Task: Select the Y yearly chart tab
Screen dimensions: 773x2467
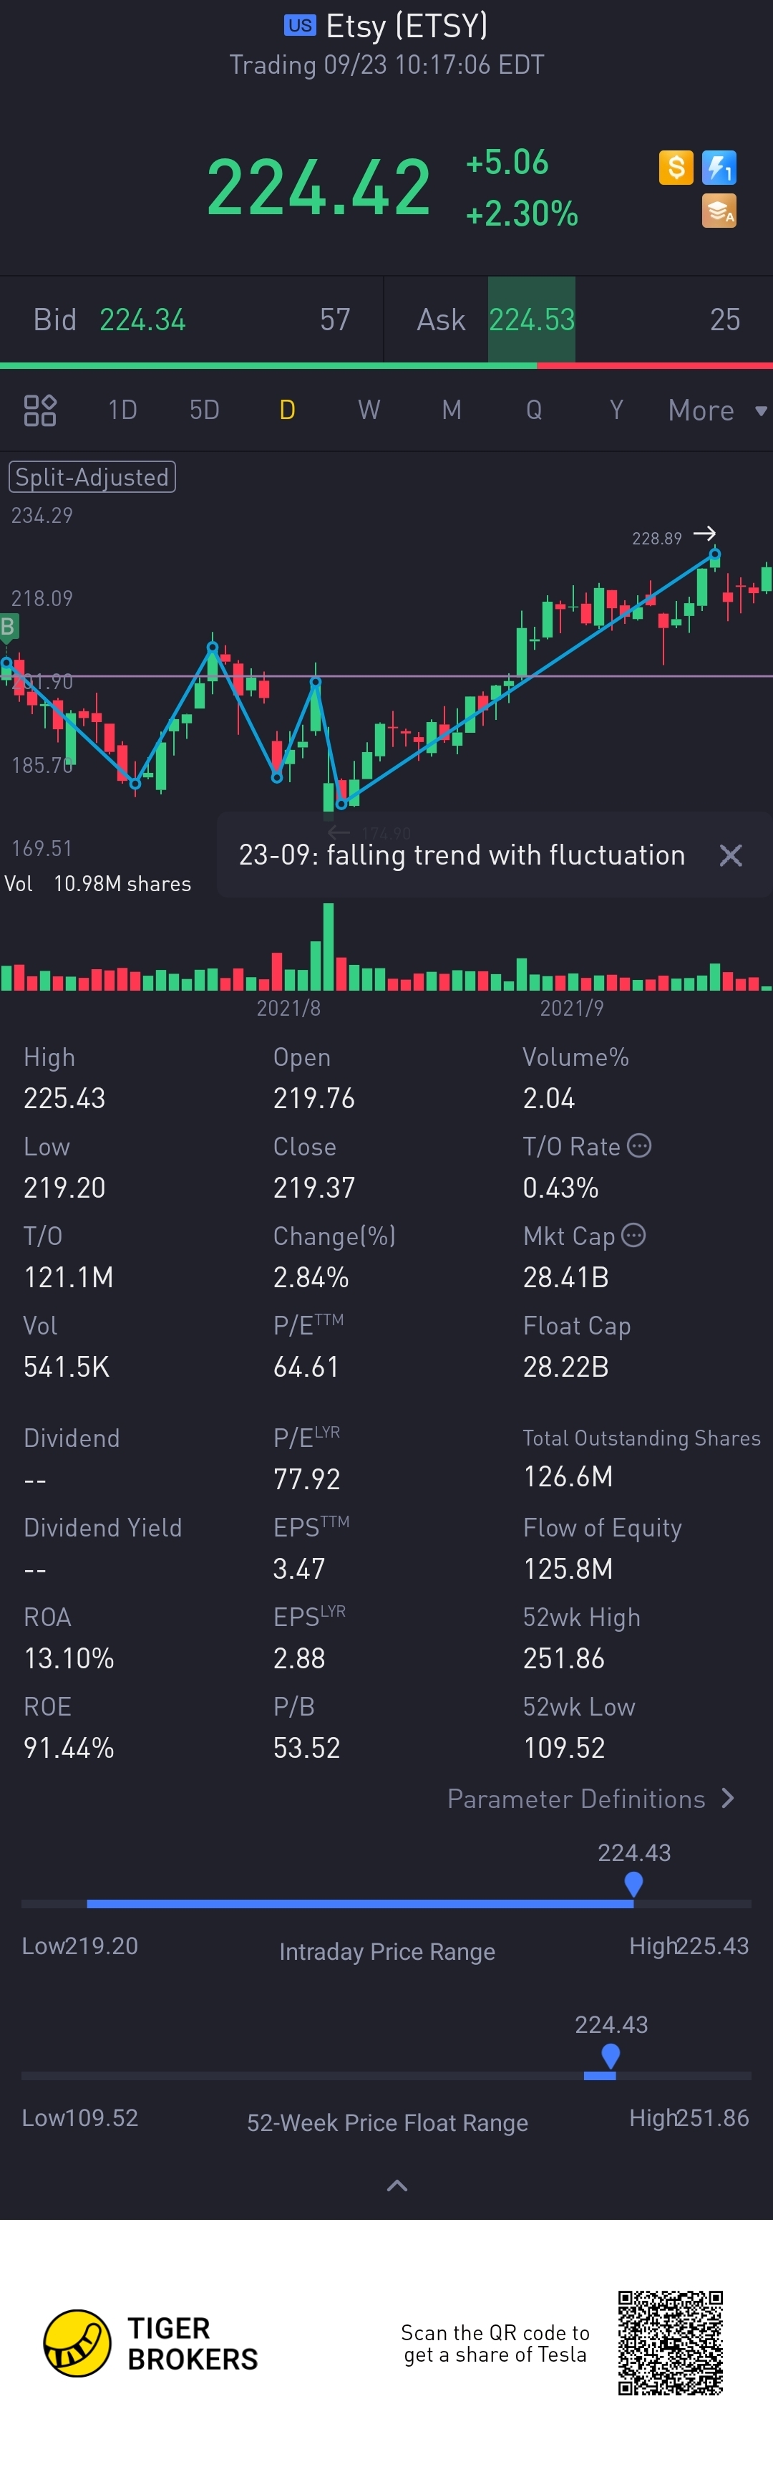Action: coord(616,410)
